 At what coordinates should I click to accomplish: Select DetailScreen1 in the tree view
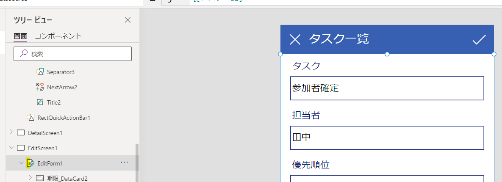click(x=45, y=133)
